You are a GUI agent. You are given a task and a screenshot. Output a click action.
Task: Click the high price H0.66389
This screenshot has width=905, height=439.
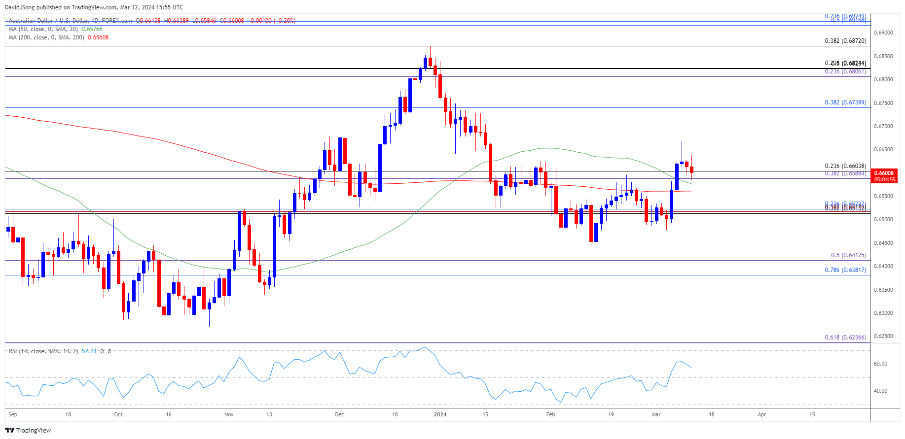point(177,21)
